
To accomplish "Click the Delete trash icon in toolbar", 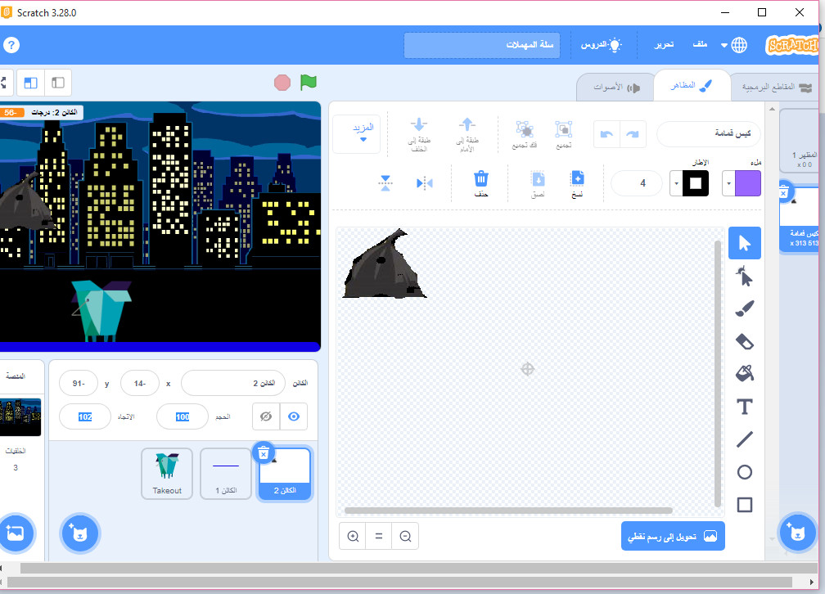I will click(x=481, y=183).
